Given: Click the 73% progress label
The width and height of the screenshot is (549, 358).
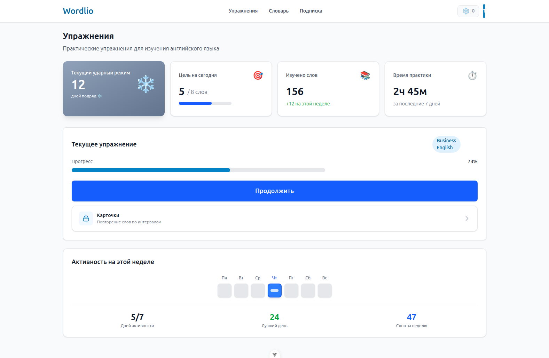Looking at the screenshot, I should [472, 161].
